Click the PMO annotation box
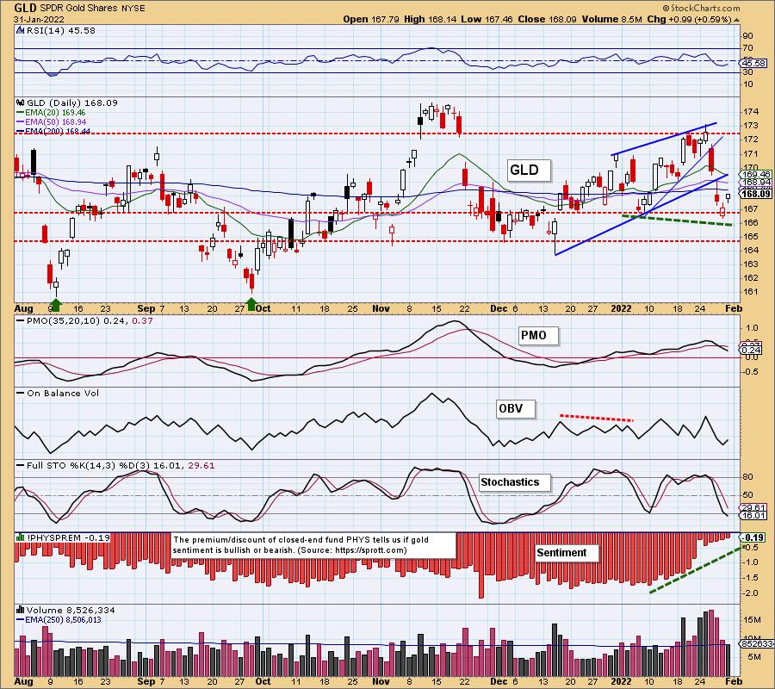 pyautogui.click(x=538, y=336)
